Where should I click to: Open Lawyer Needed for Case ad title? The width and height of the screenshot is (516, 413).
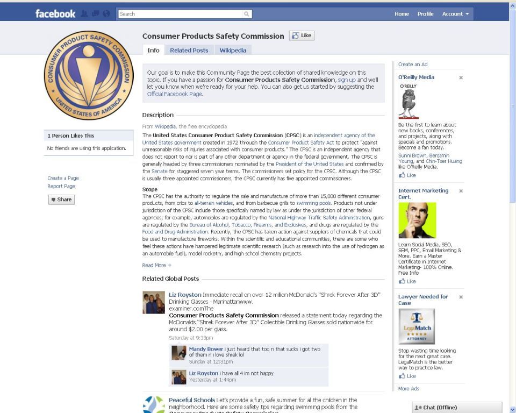coord(423,300)
